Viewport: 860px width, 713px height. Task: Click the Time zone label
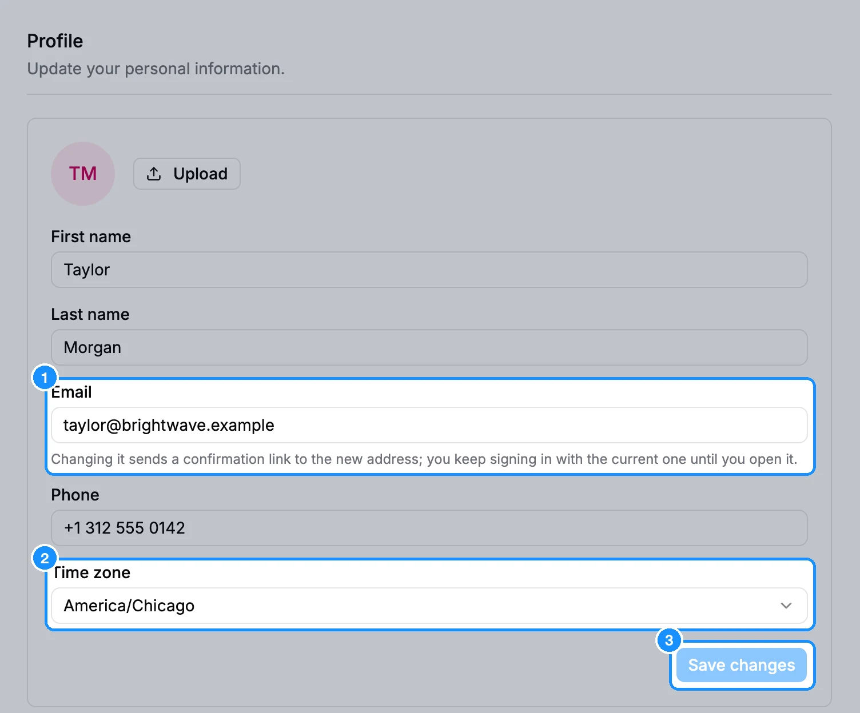coord(91,572)
